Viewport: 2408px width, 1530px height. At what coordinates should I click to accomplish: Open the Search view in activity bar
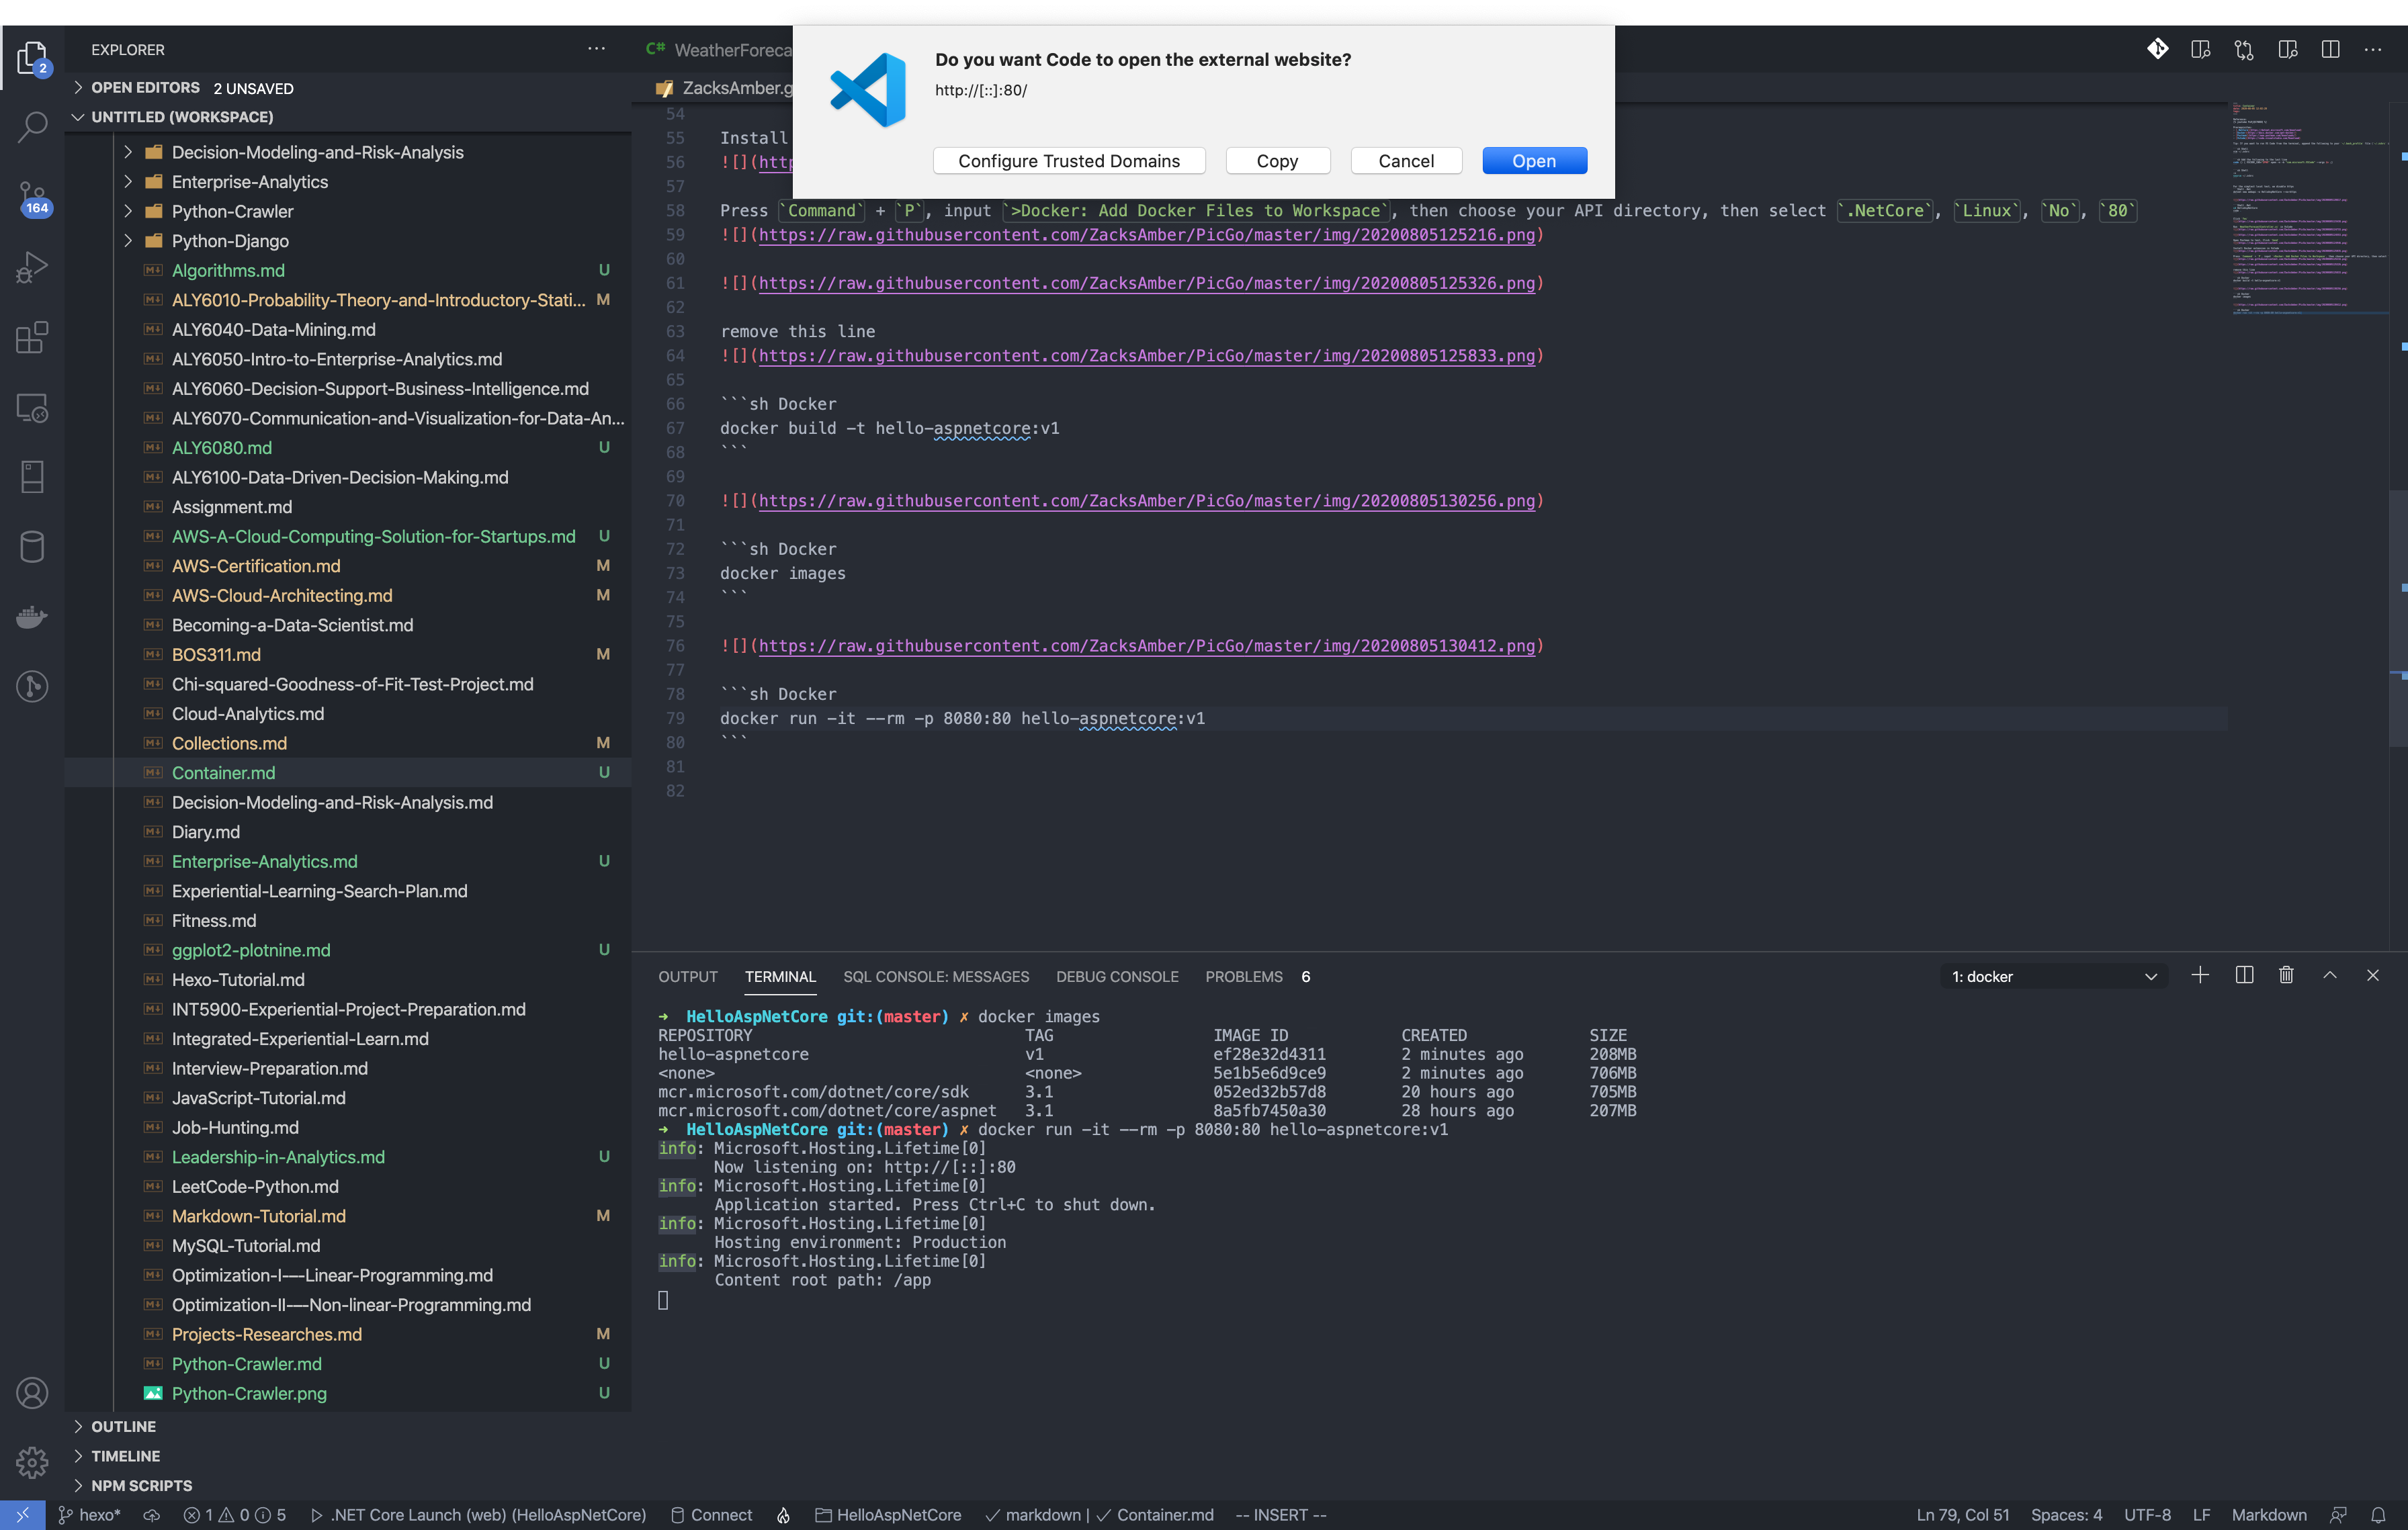click(32, 127)
